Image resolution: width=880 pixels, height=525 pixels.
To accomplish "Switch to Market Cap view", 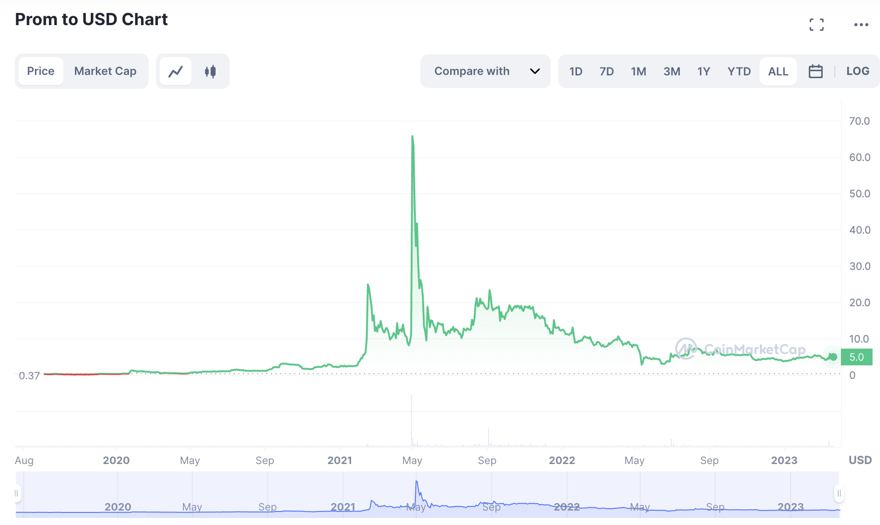I will tap(105, 71).
